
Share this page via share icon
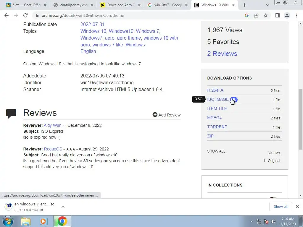[x=256, y=15]
